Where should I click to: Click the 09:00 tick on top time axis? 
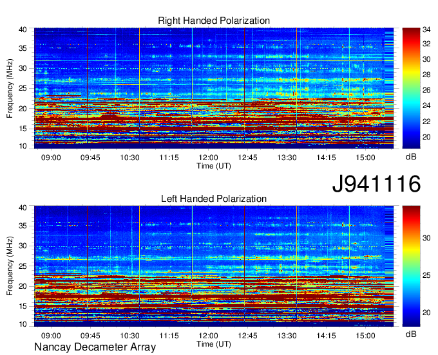point(51,158)
